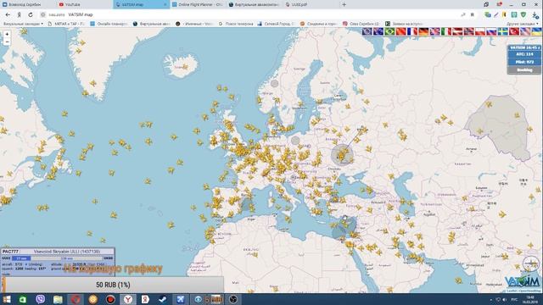
Task: Click the Pilot: 972 counter
Action: coord(524,62)
